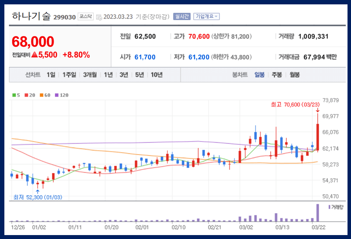Switch to the 주봉 candle chart

[277, 75]
